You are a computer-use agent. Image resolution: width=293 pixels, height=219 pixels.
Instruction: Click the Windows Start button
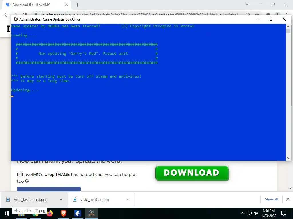[x=7, y=213]
